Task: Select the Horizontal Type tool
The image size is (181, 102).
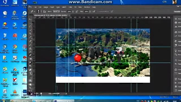Action: pos(30,73)
